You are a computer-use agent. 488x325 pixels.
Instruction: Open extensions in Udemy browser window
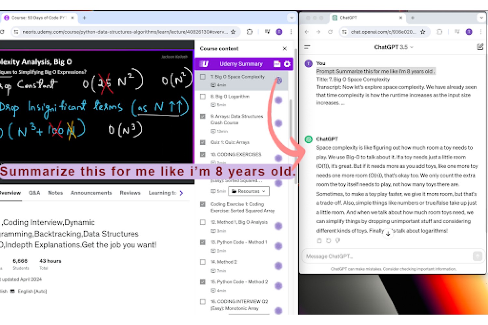pyautogui.click(x=250, y=32)
